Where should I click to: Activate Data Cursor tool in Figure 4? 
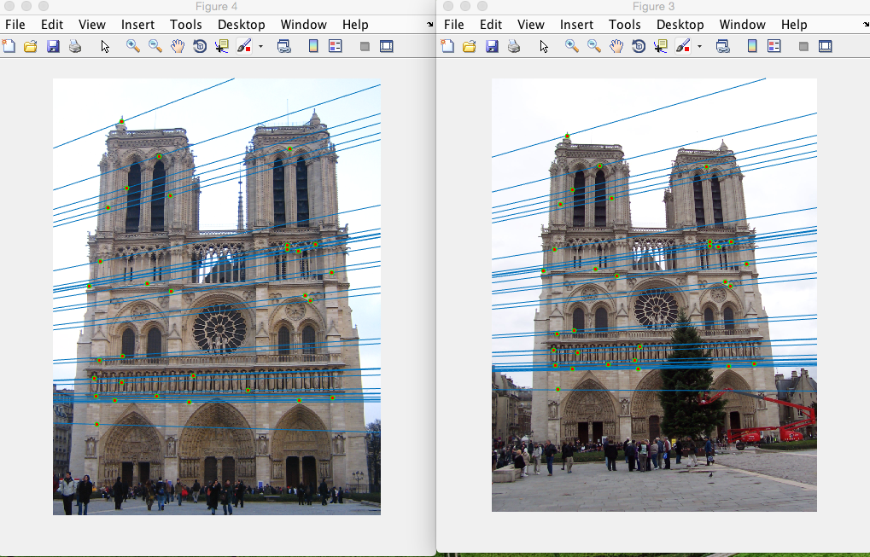(x=222, y=46)
